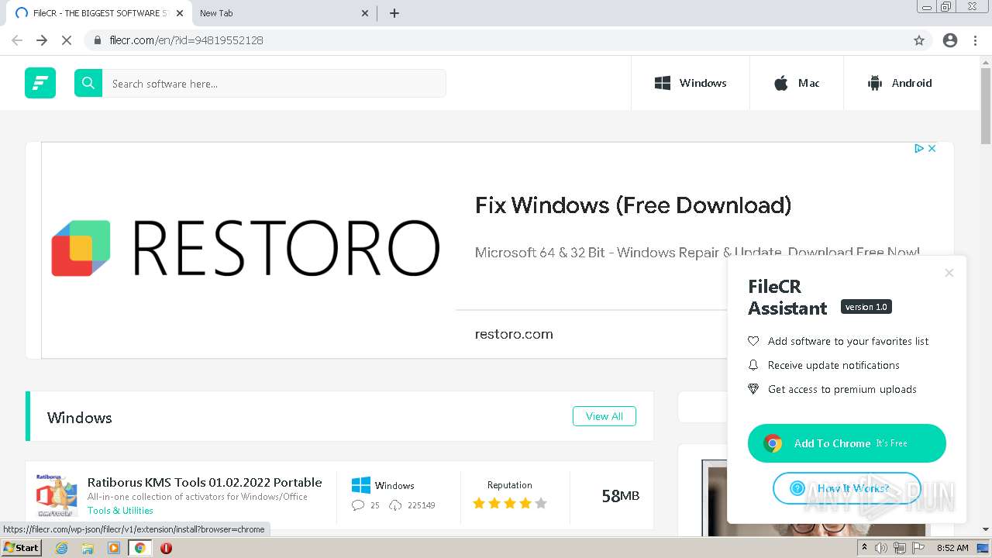The height and width of the screenshot is (558, 992).
Task: Click the heart favorites list icon
Action: (x=753, y=341)
